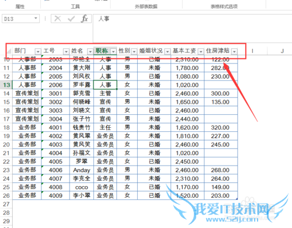292x228 pixels.
Task: Click cell with name 黄大刚
Action: 82,68
